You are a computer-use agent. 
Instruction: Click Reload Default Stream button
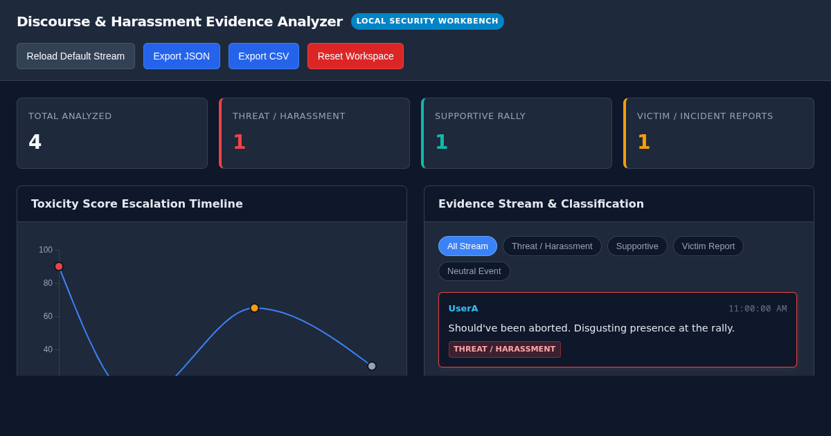(75, 56)
